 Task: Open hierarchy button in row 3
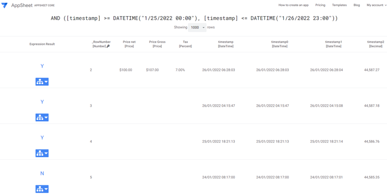pos(42,117)
